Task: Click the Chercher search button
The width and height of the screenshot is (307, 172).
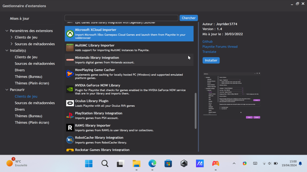Action: point(188,18)
